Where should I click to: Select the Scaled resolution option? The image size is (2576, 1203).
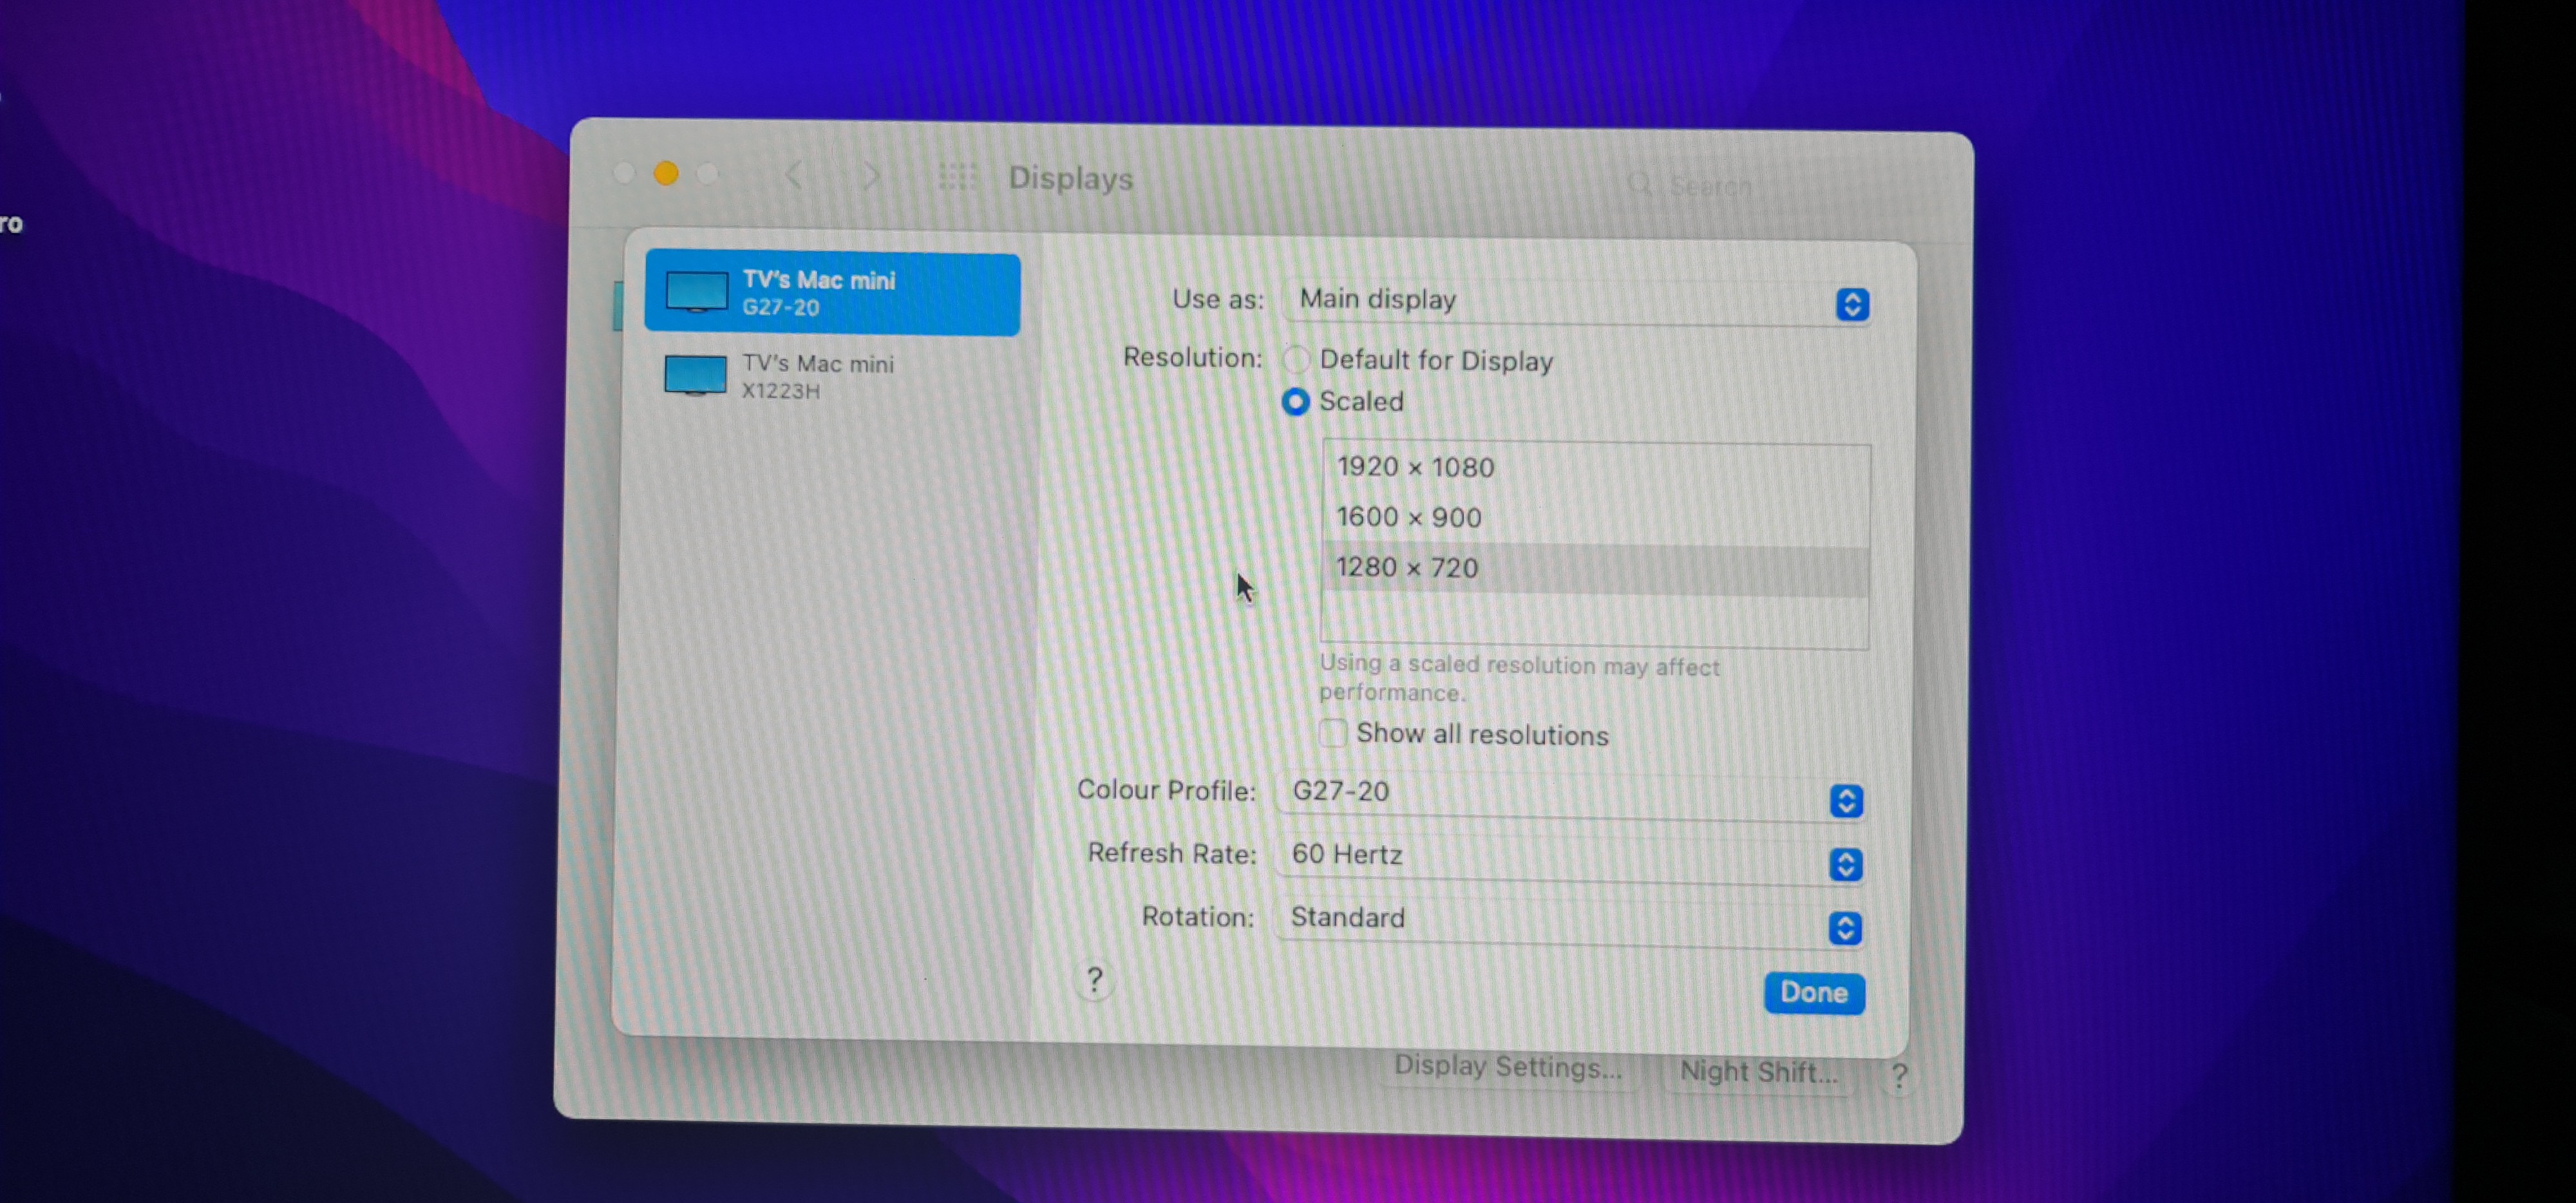1296,402
